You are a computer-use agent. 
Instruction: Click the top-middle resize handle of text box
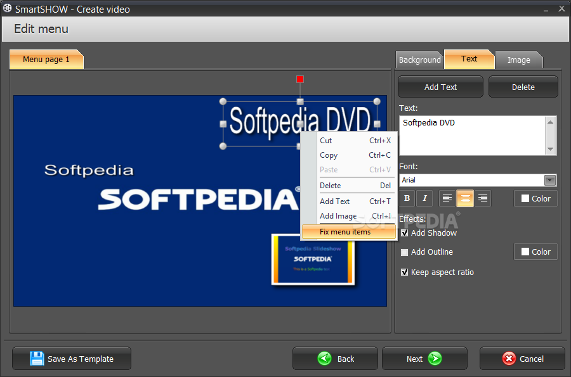tap(300, 101)
